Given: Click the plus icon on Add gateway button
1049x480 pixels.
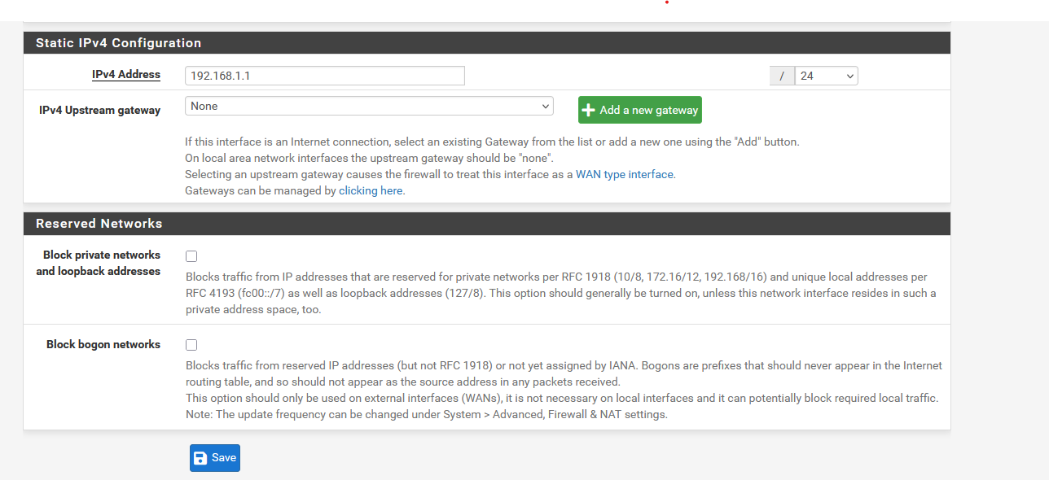Looking at the screenshot, I should click(x=589, y=110).
